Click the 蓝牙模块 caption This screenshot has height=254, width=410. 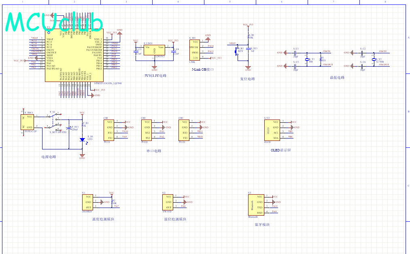(262, 224)
